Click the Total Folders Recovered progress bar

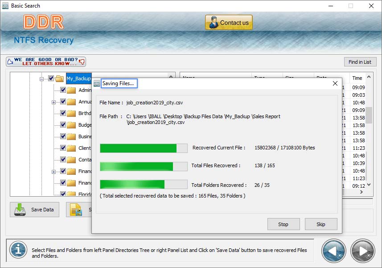coord(144,184)
